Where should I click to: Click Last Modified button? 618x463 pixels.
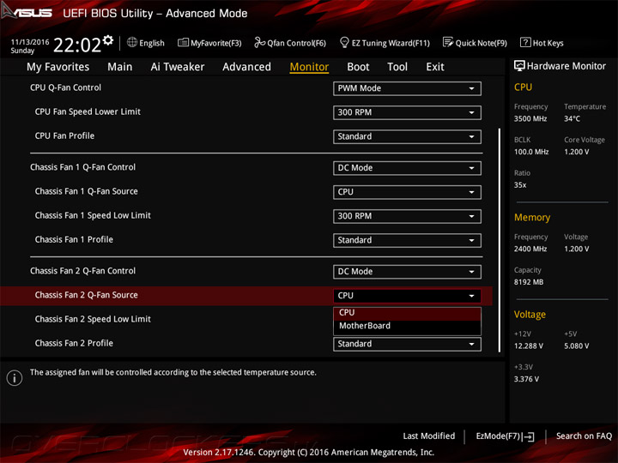(x=429, y=436)
